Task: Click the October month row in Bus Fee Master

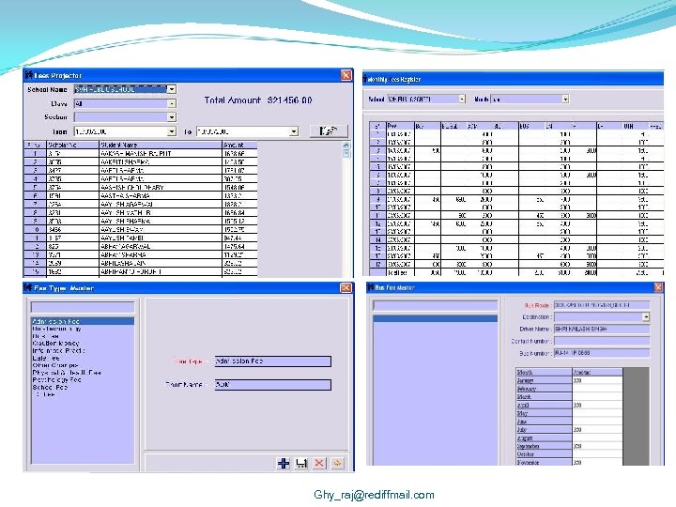Action: coord(569,454)
